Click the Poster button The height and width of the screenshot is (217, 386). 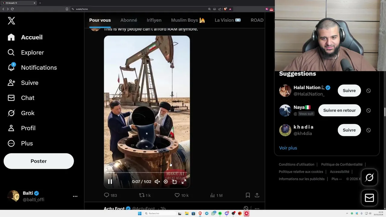(x=39, y=161)
